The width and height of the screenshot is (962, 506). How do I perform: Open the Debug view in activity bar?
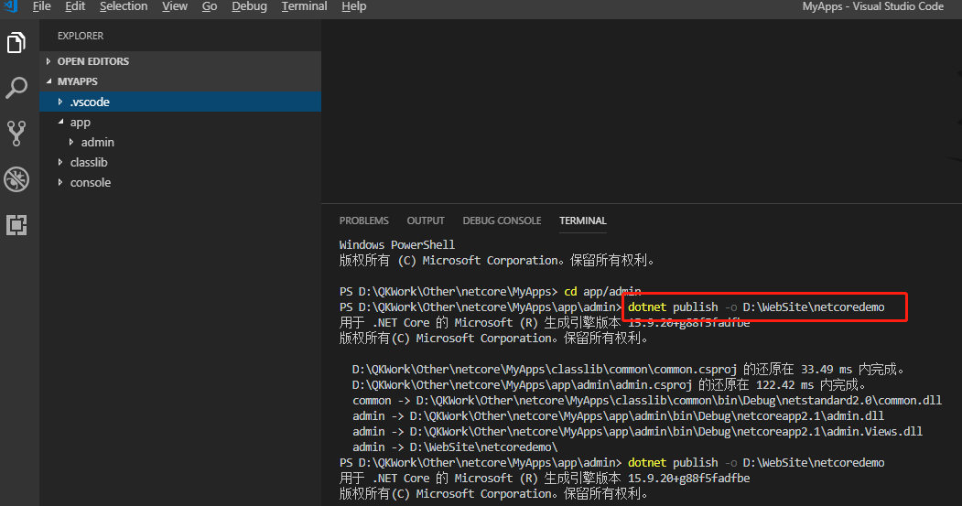coord(16,179)
